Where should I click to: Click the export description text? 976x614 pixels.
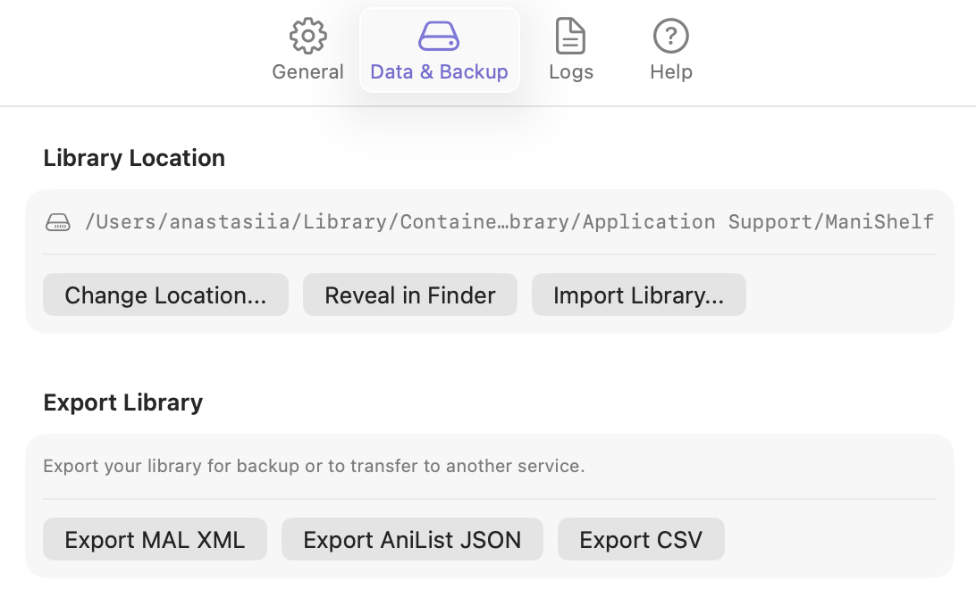pos(316,466)
